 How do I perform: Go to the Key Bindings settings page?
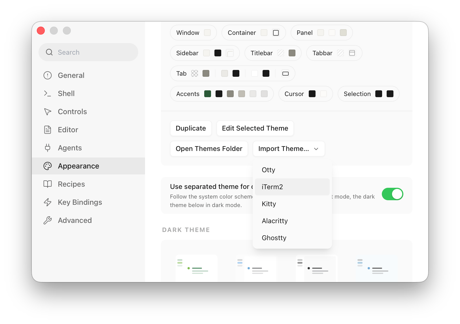click(88, 202)
